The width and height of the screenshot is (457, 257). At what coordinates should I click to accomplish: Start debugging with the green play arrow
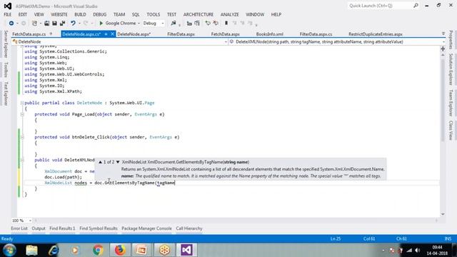101,24
